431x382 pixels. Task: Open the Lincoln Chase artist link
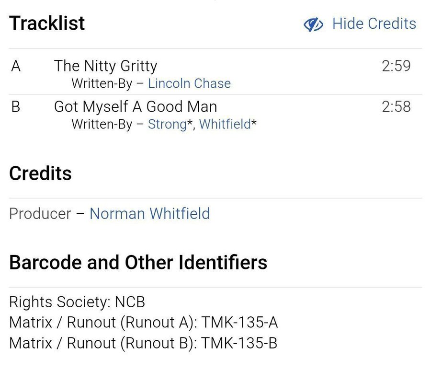[x=189, y=83]
